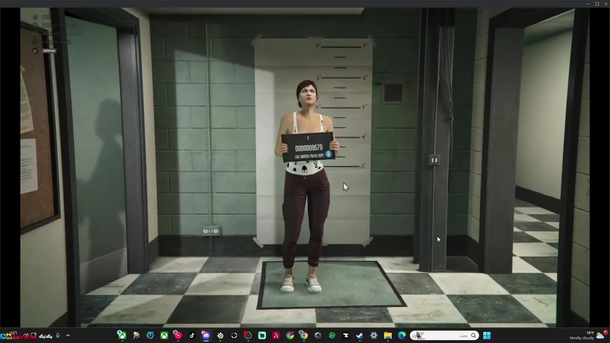Open the white ring icon after SteelSeries
Viewport: 610px width, 343px height.
point(234,335)
